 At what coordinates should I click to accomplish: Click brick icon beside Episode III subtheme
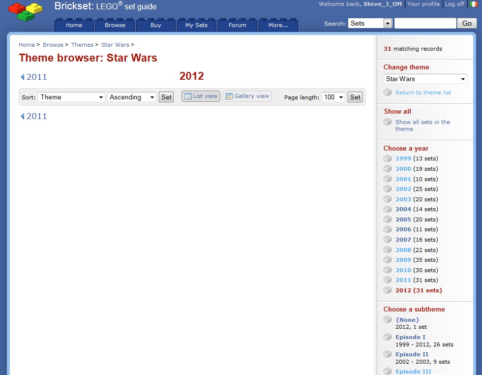pyautogui.click(x=388, y=371)
